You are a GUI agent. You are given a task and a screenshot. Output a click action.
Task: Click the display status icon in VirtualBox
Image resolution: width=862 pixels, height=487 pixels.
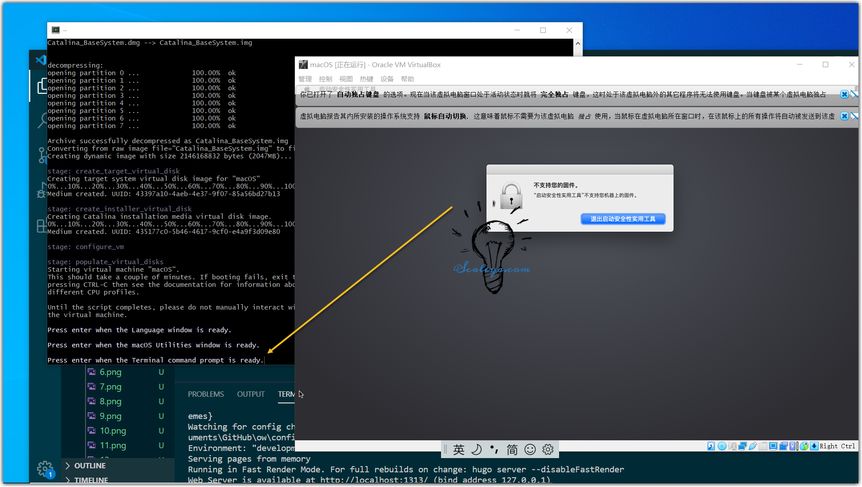(x=773, y=446)
